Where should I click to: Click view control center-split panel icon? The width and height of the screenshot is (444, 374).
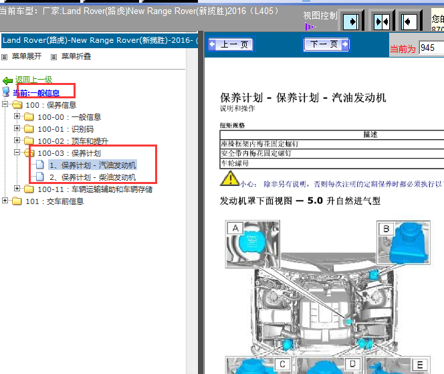[x=382, y=21]
